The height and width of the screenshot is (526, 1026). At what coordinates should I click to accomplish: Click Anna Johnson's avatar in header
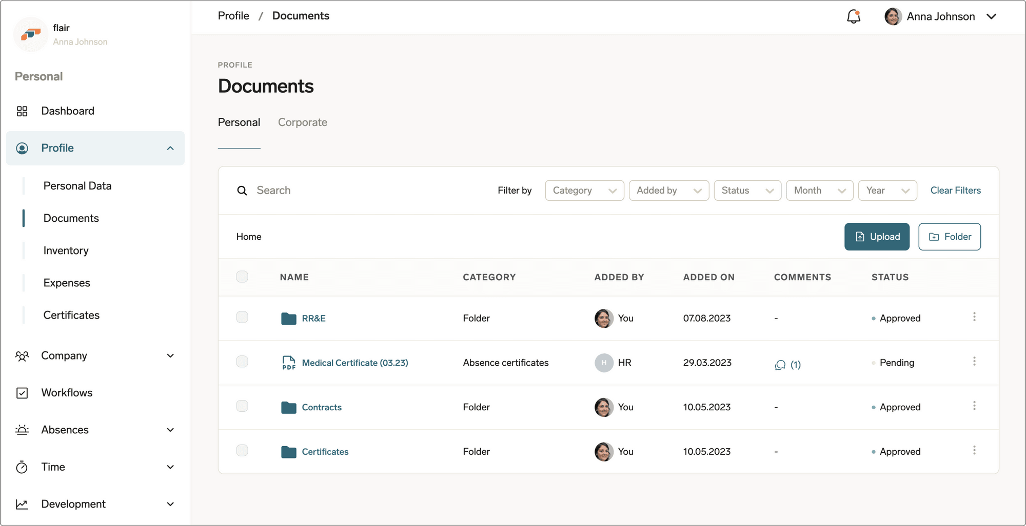893,16
